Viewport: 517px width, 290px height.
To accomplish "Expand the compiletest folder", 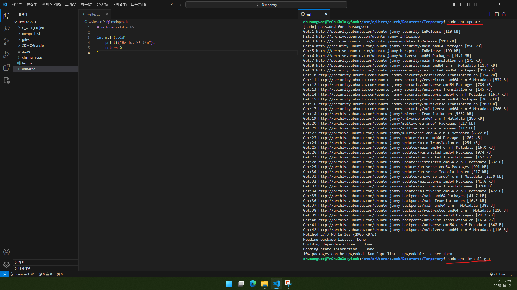I will (x=46, y=34).
